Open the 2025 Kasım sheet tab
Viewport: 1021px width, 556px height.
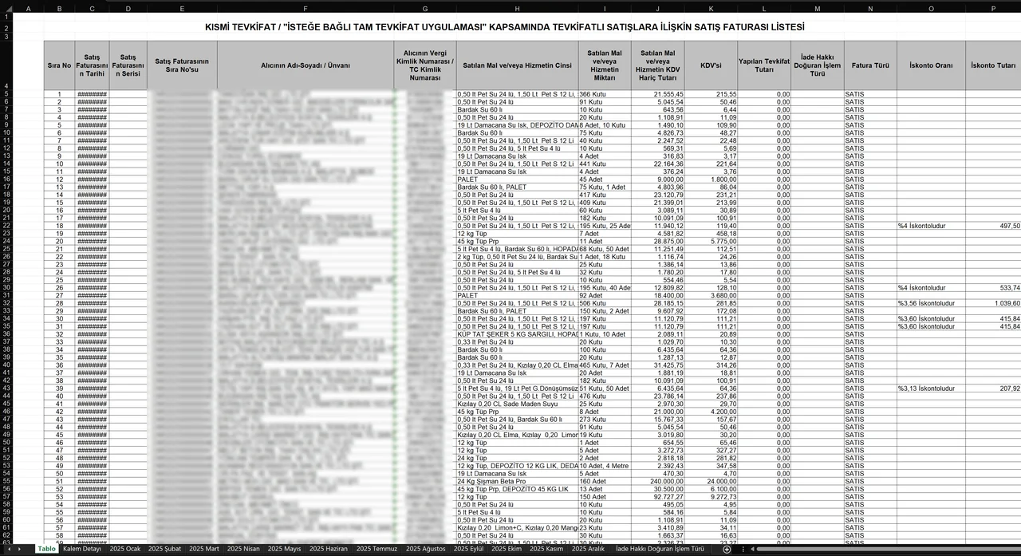(546, 550)
